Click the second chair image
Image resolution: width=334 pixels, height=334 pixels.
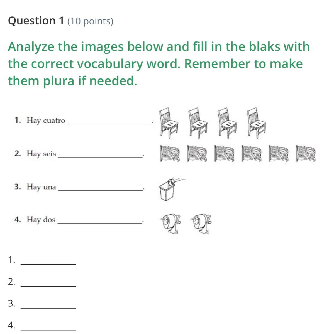[x=198, y=123]
